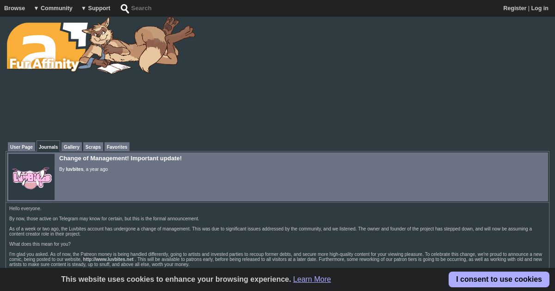This screenshot has width=555, height=291.
Task: Switch to the User Page tab
Action: tap(21, 147)
